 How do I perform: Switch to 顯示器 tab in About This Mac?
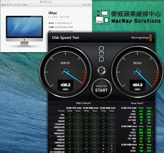[x=9, y=5]
